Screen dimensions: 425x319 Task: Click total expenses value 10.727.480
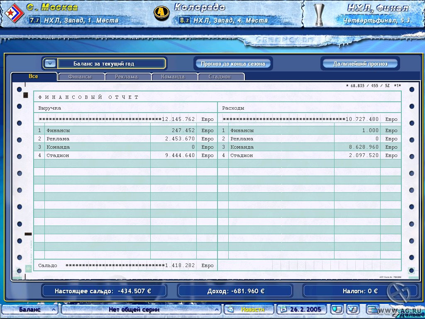[x=362, y=119]
